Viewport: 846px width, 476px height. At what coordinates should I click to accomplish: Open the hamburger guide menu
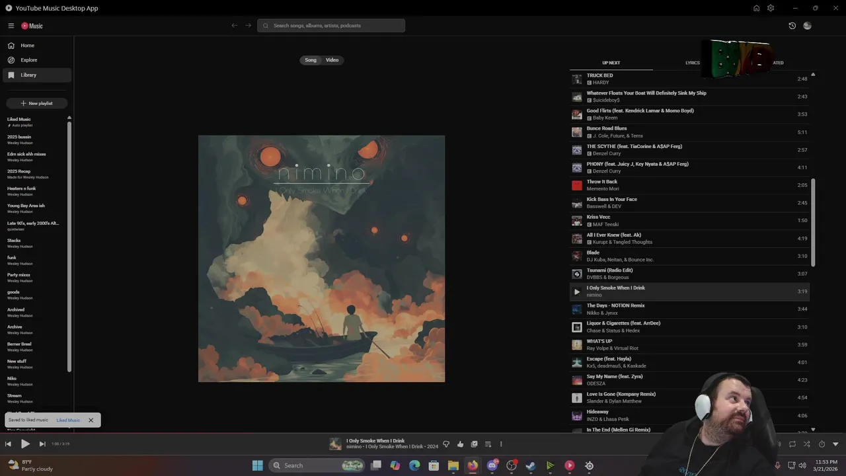[x=11, y=26]
